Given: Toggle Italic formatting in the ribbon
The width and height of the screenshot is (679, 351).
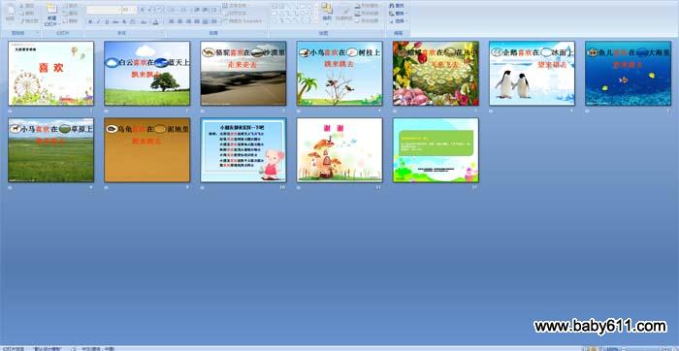Looking at the screenshot, I should click(99, 21).
